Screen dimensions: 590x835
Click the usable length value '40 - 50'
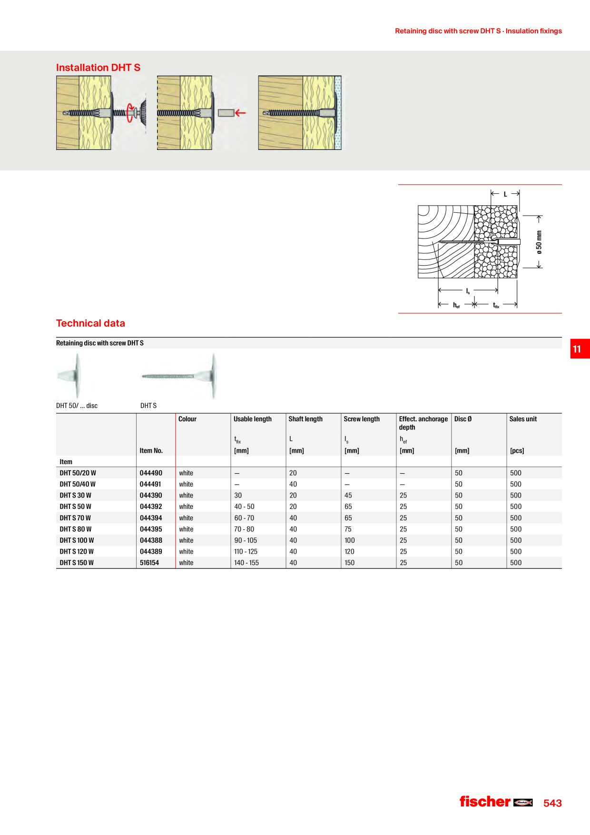pos(244,507)
